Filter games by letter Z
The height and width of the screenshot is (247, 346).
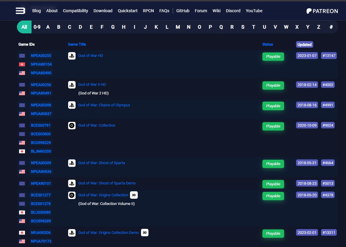tap(318, 27)
